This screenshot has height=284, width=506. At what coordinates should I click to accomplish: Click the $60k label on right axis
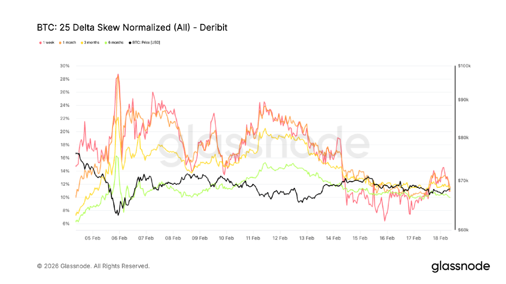point(464,230)
